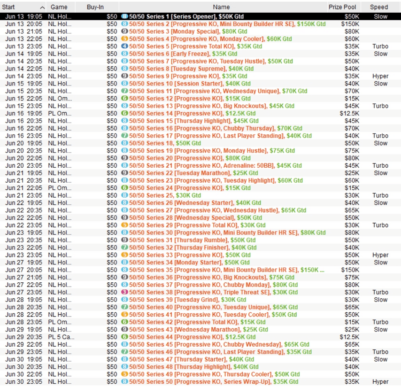Viewport: 401px width, 387px height.
Task: Sort by the Start column header
Action: pyautogui.click(x=23, y=7)
